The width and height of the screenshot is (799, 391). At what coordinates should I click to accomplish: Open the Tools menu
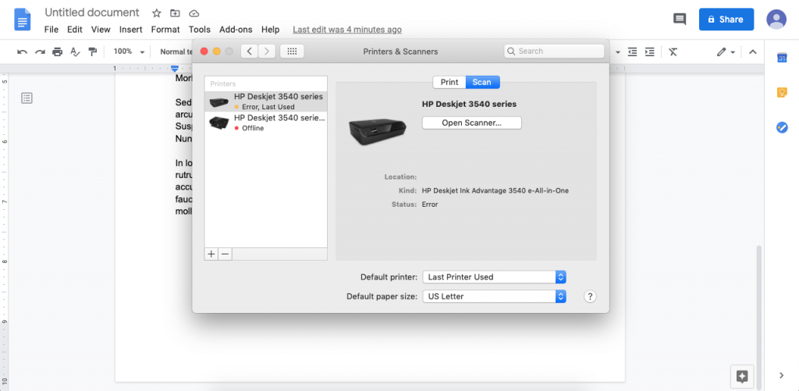click(199, 30)
